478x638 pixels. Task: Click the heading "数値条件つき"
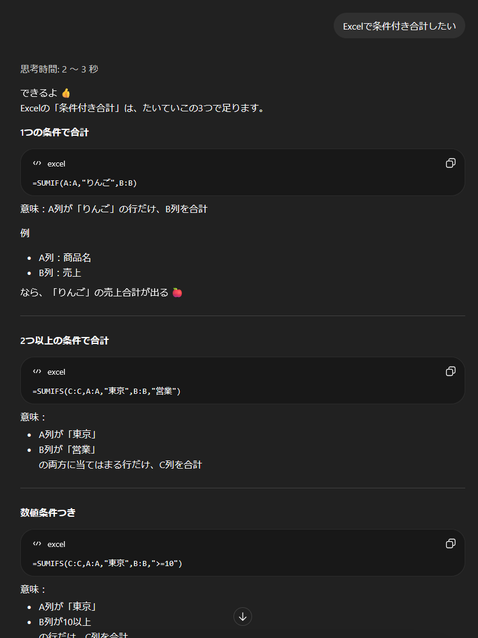(48, 513)
